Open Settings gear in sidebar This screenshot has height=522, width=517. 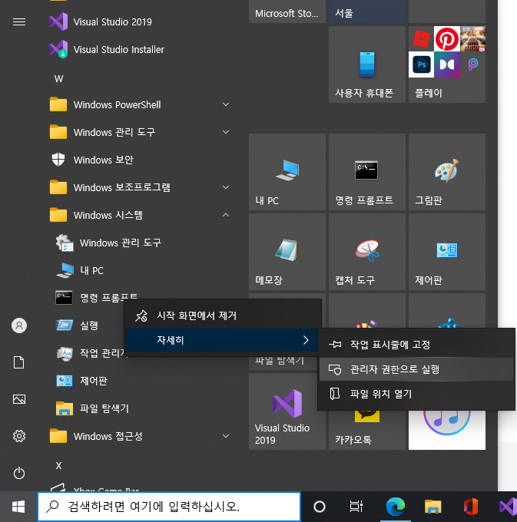[19, 436]
